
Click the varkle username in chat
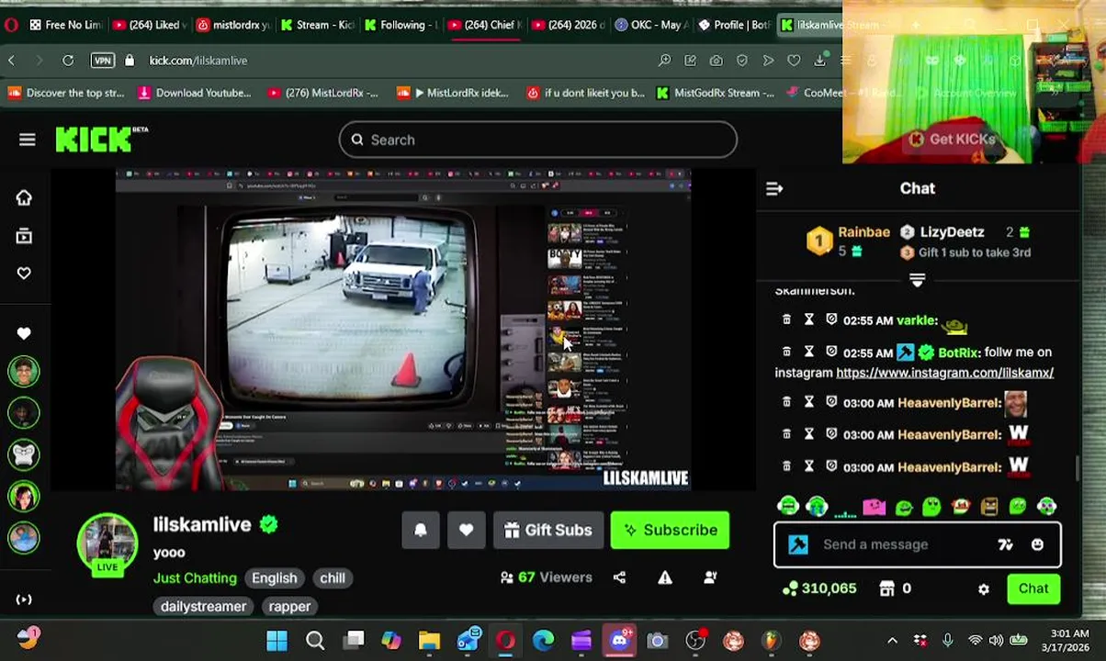pyautogui.click(x=916, y=320)
